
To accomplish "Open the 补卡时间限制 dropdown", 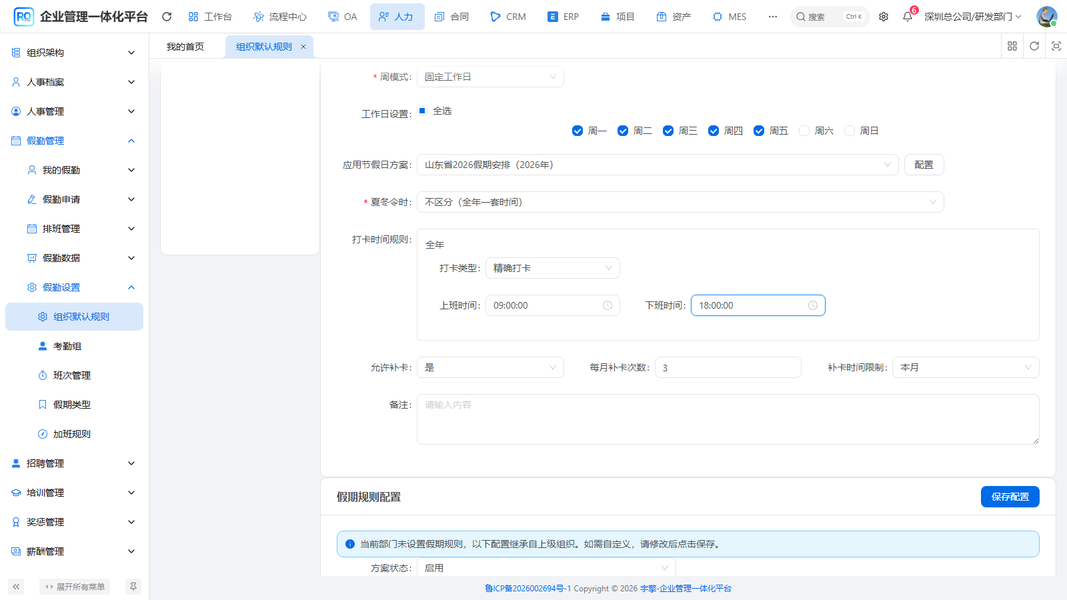I will (966, 367).
